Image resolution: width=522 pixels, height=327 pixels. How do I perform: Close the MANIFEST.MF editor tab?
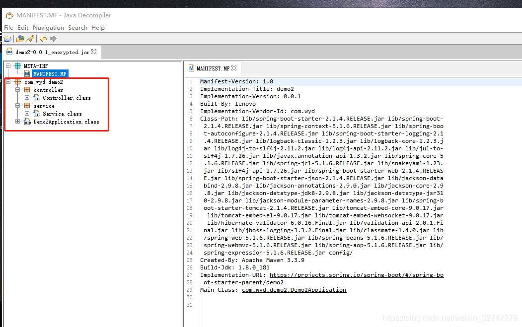234,68
